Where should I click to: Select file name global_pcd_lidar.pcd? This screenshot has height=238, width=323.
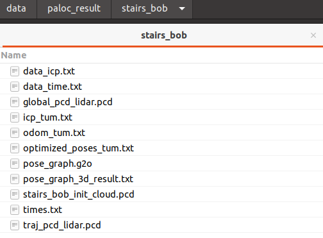[68, 102]
